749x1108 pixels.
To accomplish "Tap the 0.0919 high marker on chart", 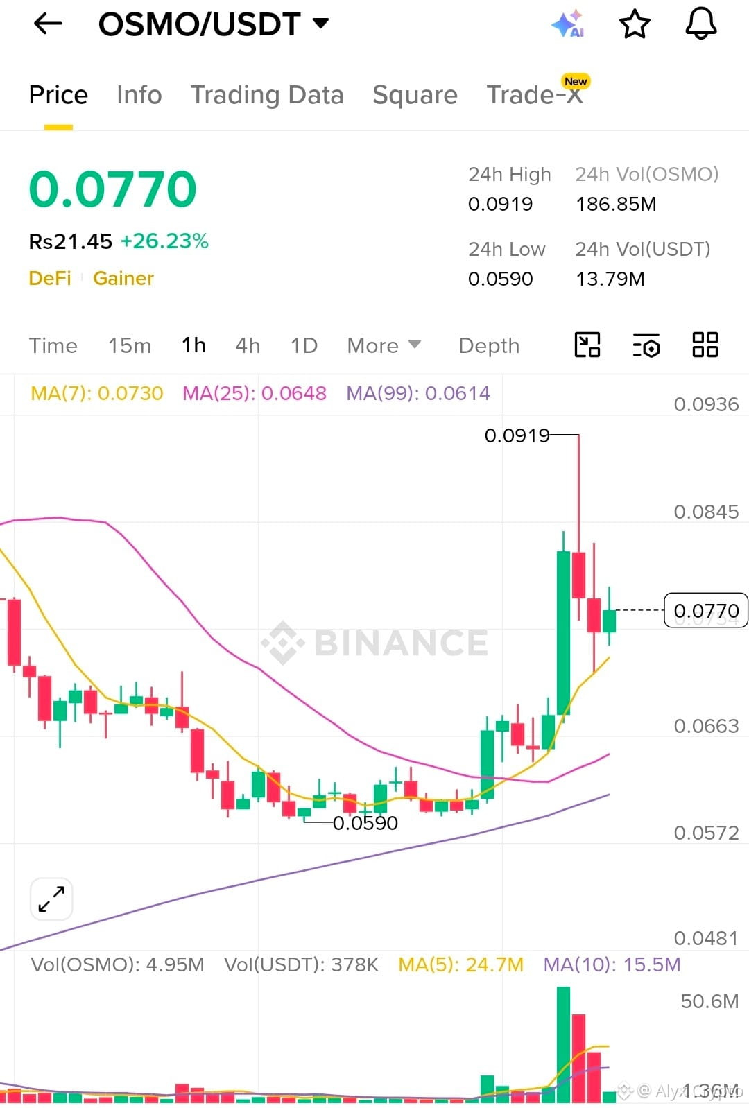I will 517,435.
